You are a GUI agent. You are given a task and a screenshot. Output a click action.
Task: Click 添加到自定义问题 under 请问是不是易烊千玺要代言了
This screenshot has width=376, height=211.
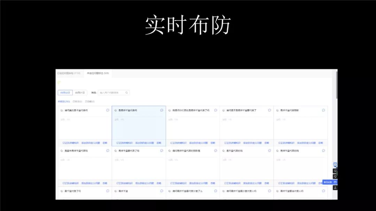tap(252, 143)
